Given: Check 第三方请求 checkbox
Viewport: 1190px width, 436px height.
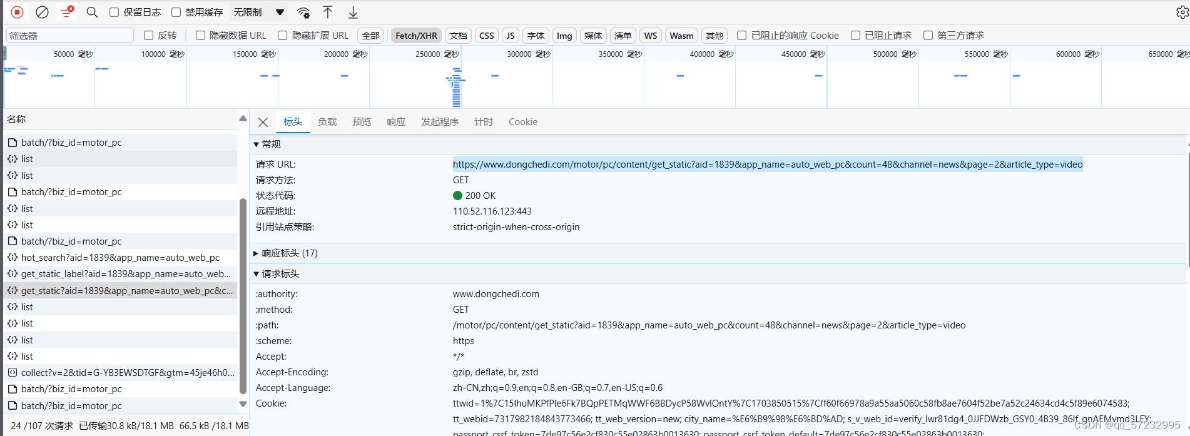Looking at the screenshot, I should (928, 35).
